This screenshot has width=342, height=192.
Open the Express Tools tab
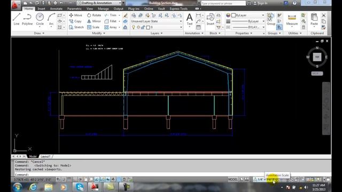(x=178, y=9)
